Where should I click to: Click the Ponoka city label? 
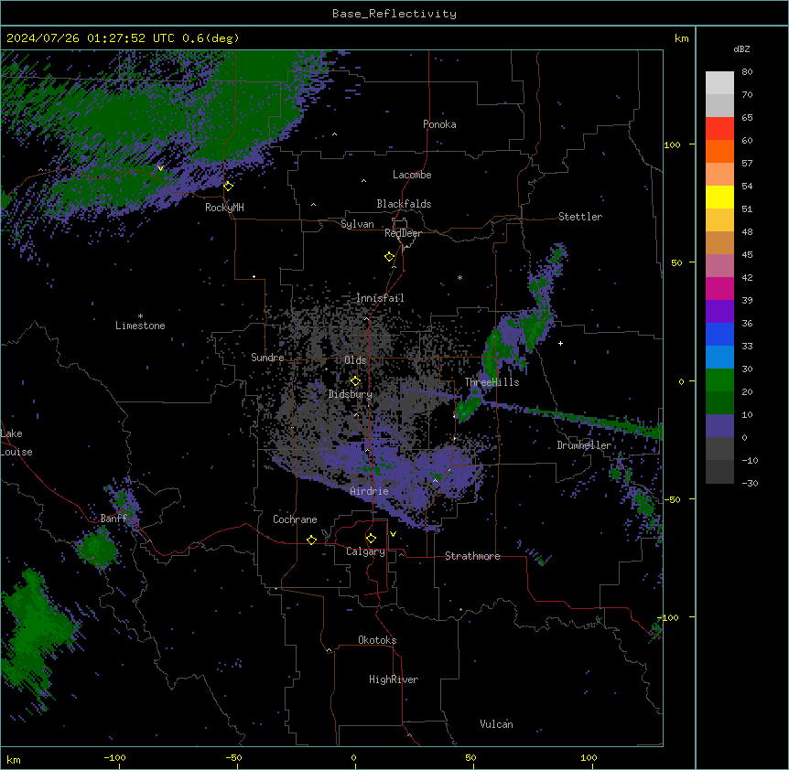(439, 124)
